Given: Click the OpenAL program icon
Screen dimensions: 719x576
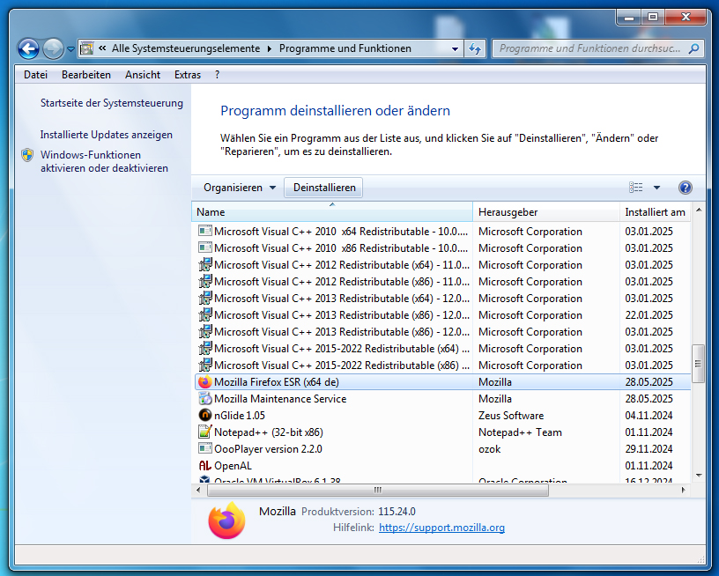Looking at the screenshot, I should (204, 466).
